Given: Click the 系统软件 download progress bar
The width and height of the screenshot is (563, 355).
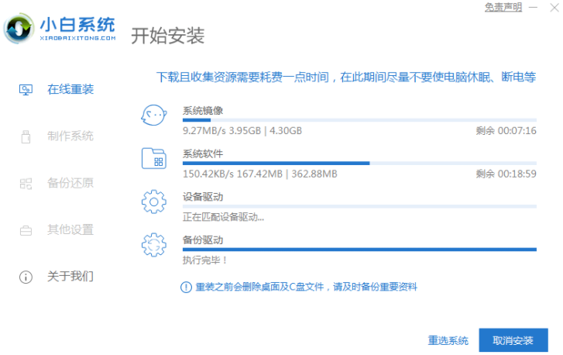Looking at the screenshot, I should tap(359, 164).
